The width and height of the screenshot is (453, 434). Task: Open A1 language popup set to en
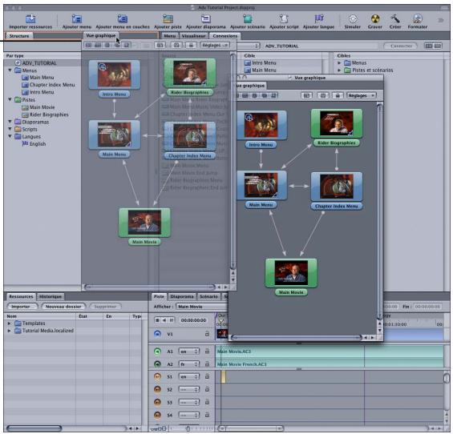click(189, 352)
